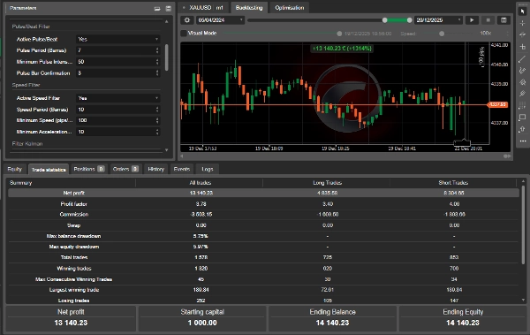Click the 100x speed stepper arrows

[507, 34]
